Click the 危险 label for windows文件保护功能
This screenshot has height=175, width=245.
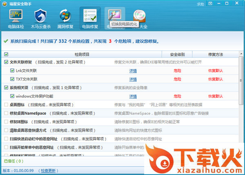point(177,96)
